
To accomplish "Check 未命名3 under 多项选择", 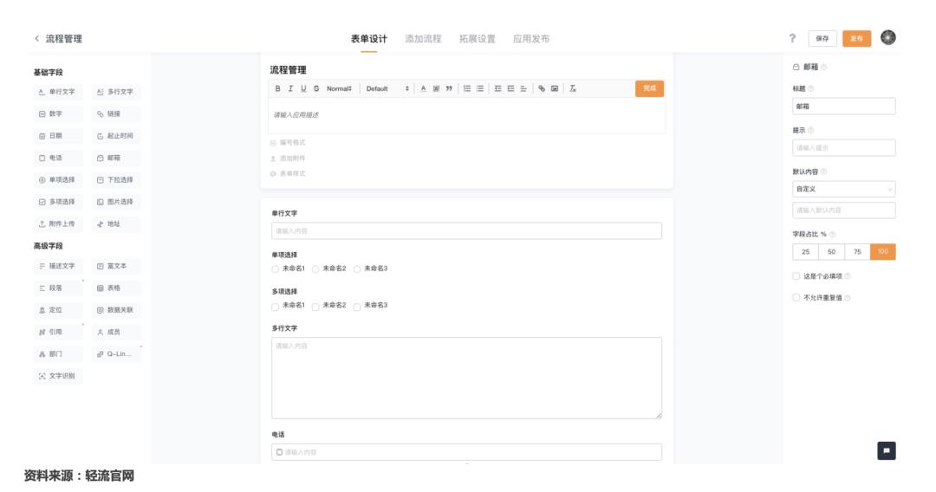I will click(357, 307).
